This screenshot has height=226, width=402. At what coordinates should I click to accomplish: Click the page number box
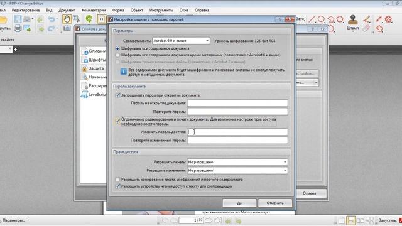click(191, 220)
